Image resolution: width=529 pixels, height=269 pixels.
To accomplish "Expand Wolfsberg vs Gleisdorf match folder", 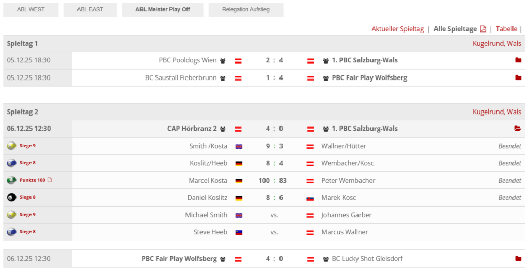I will point(518,259).
